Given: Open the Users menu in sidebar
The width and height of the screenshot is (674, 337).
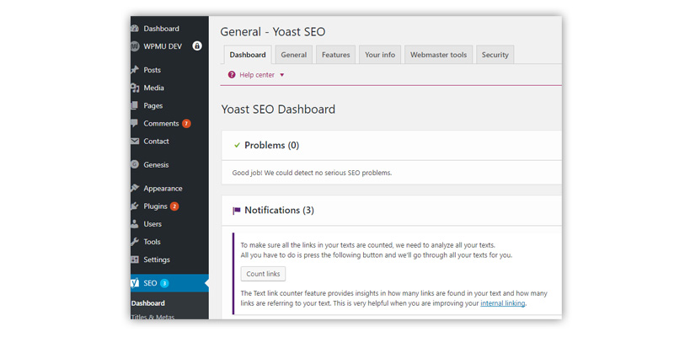Looking at the screenshot, I should pos(152,224).
